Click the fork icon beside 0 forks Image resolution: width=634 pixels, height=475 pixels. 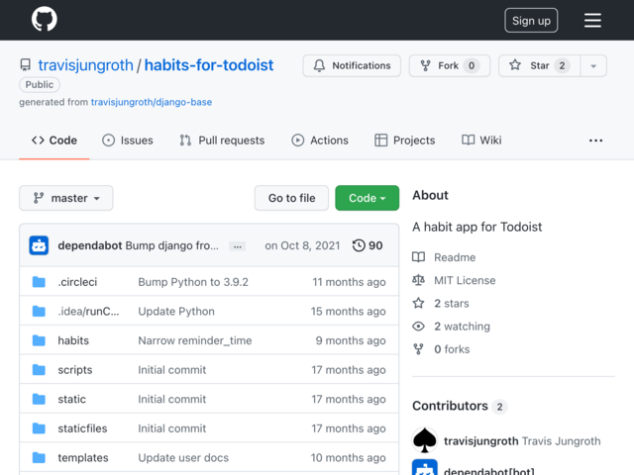(418, 349)
